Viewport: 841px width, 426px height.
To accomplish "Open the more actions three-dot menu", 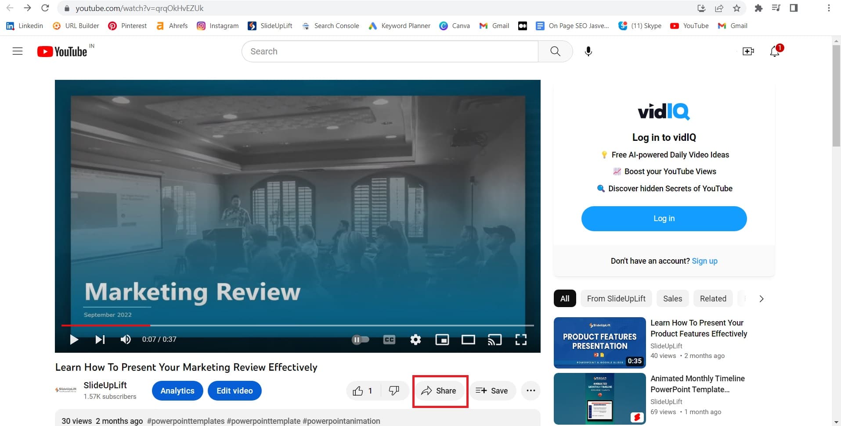I will (531, 390).
